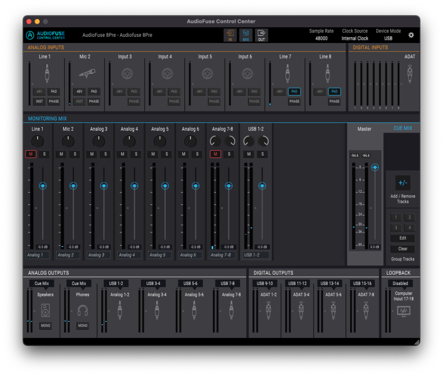Image resolution: width=443 pixels, height=376 pixels.
Task: Click the Phones headphone icon
Action: pyautogui.click(x=83, y=311)
